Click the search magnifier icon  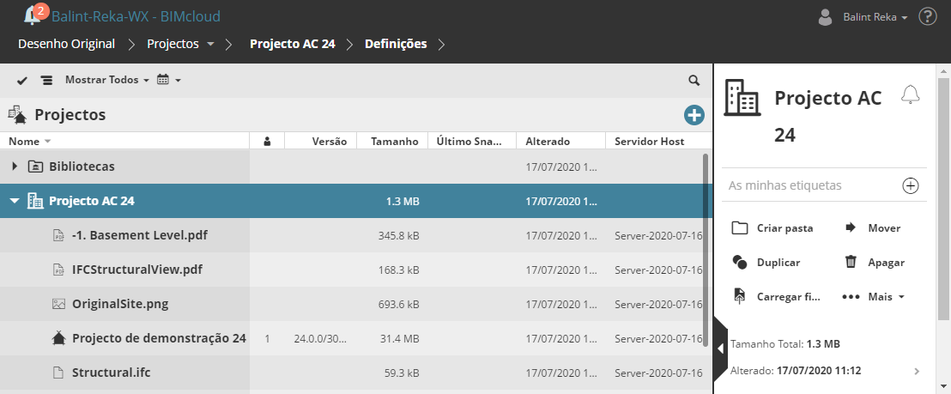pyautogui.click(x=694, y=80)
